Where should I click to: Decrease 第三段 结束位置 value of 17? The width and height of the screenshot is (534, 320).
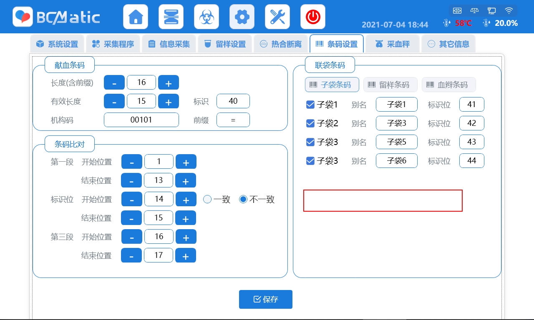coord(131,255)
